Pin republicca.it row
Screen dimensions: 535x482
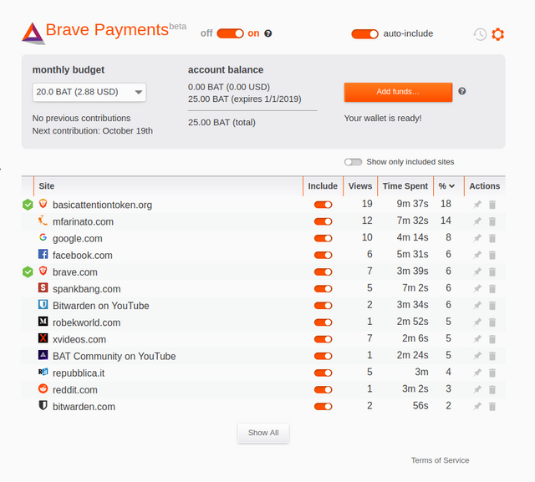[477, 373]
